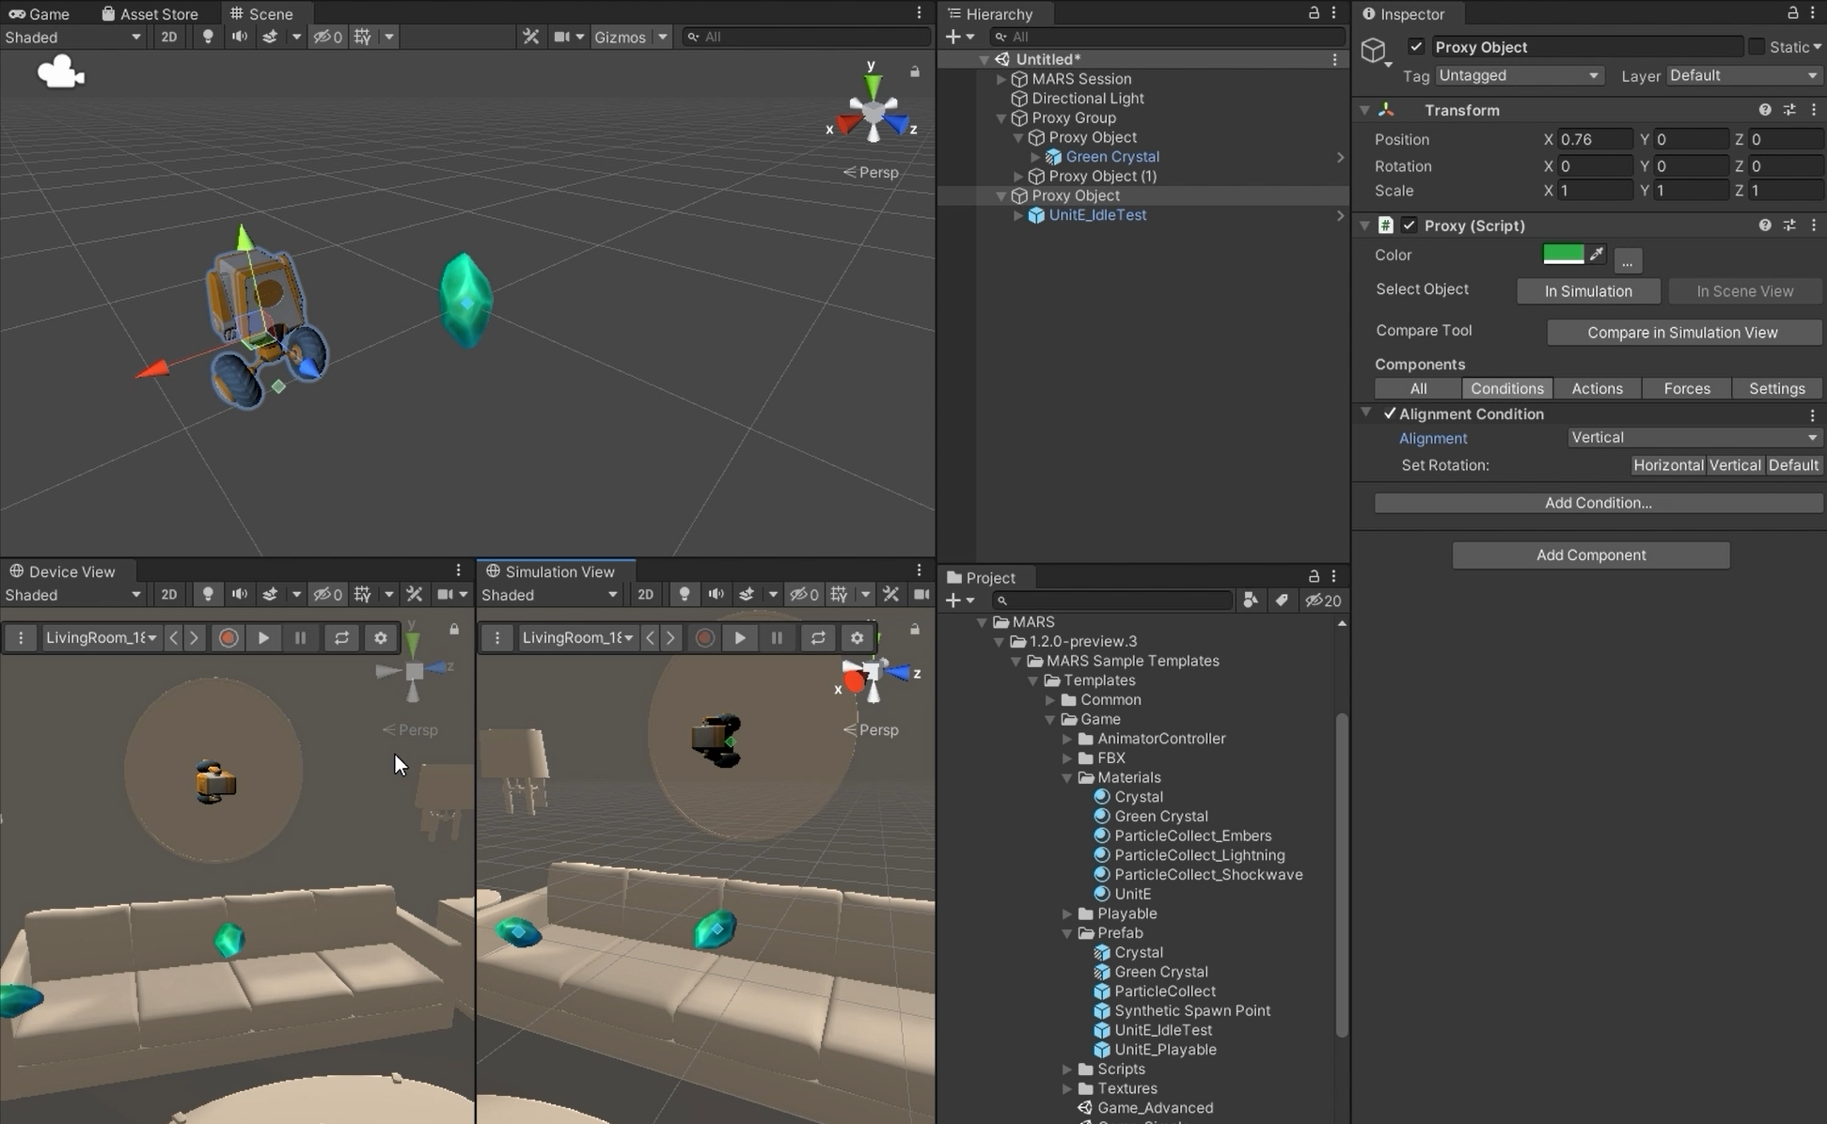This screenshot has width=1827, height=1124.
Task: Open the Tag Untagged dropdown
Action: [x=1518, y=75]
